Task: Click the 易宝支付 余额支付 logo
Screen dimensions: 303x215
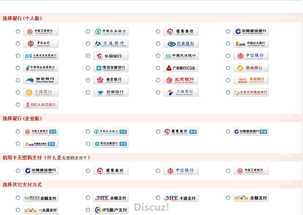Action: coord(40,198)
